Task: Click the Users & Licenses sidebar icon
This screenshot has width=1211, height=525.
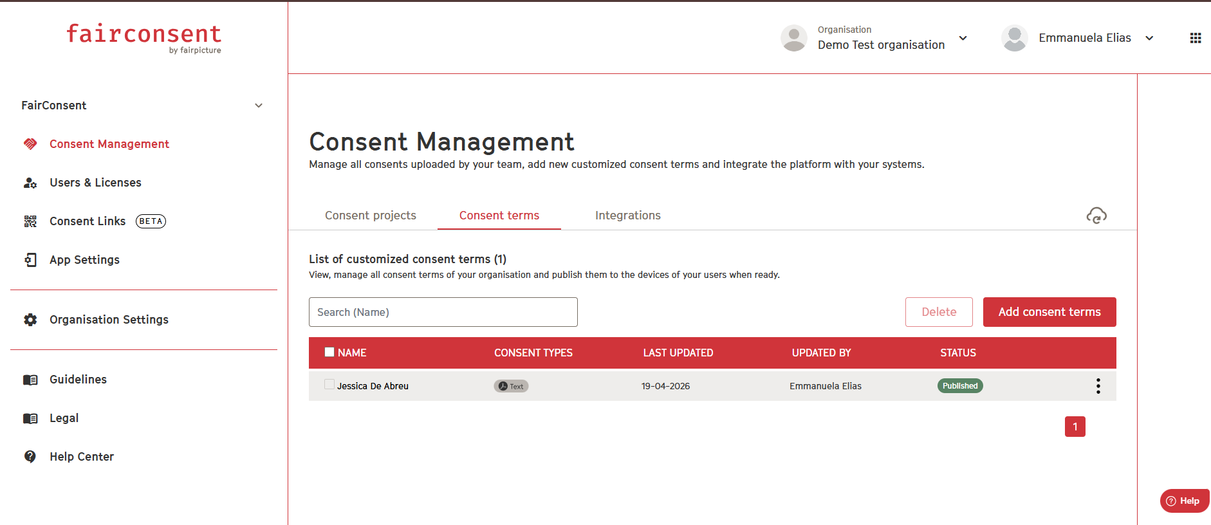Action: [x=30, y=183]
